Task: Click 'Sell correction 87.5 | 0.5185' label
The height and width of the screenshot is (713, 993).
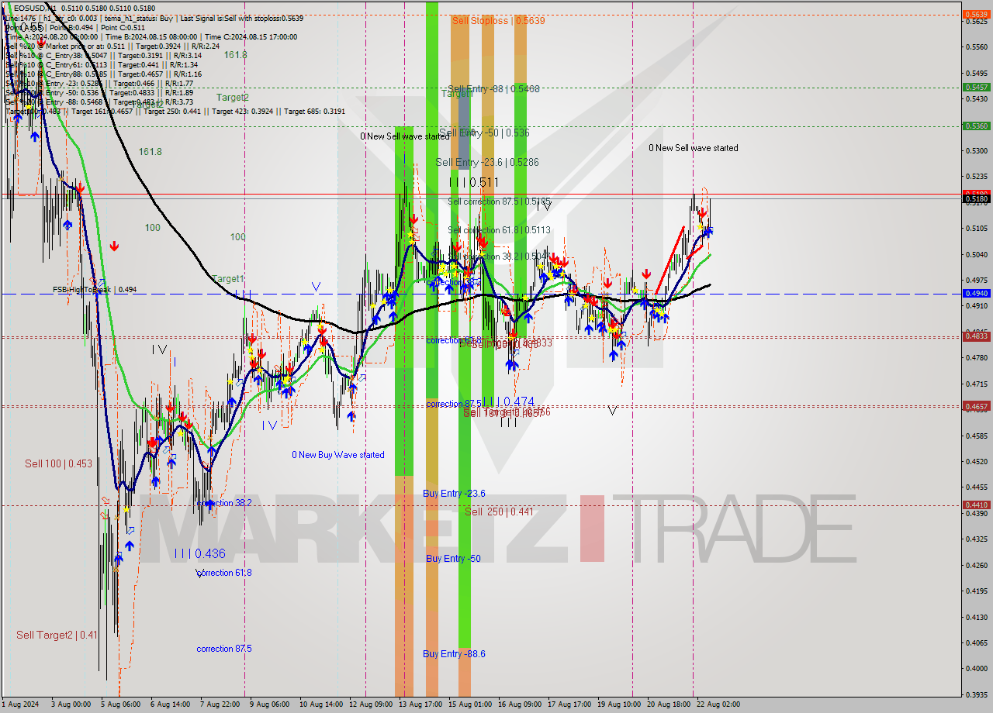Action: click(500, 201)
